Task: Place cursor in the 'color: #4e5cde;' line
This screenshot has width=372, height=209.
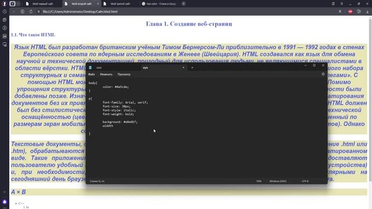Action: (116, 87)
